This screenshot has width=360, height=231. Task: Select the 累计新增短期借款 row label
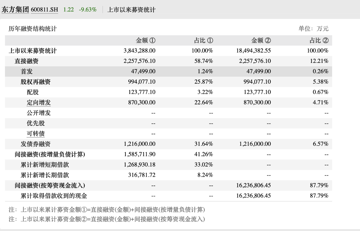click(45, 165)
